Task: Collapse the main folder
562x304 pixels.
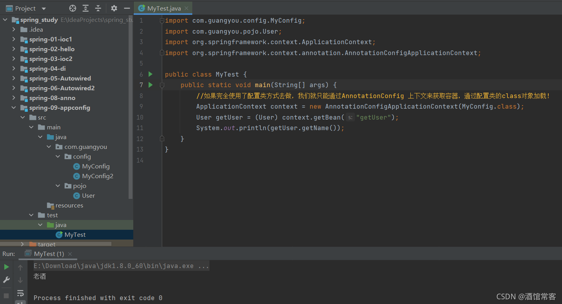Action: [x=32, y=127]
